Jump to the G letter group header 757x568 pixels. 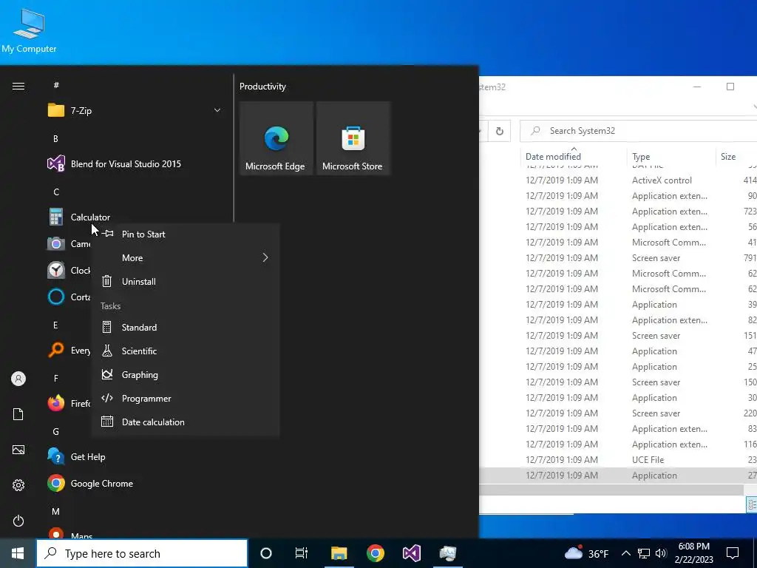click(x=56, y=432)
